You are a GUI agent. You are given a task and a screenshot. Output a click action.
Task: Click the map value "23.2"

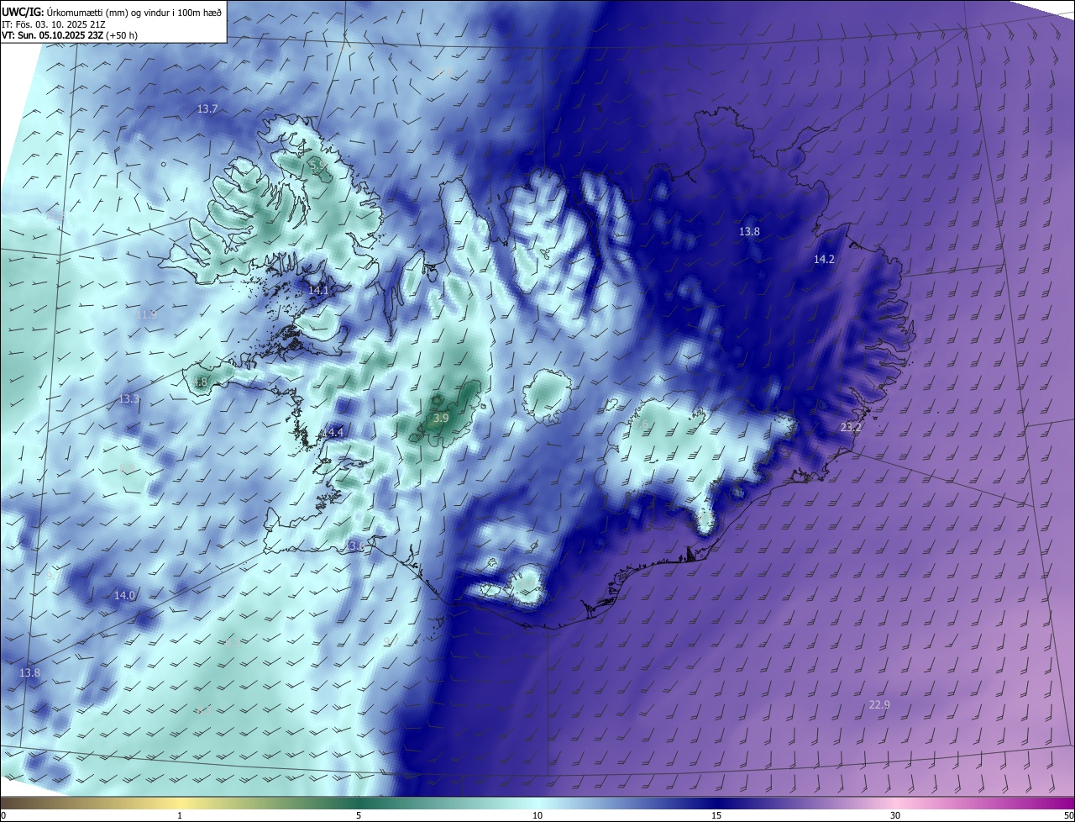(x=851, y=428)
